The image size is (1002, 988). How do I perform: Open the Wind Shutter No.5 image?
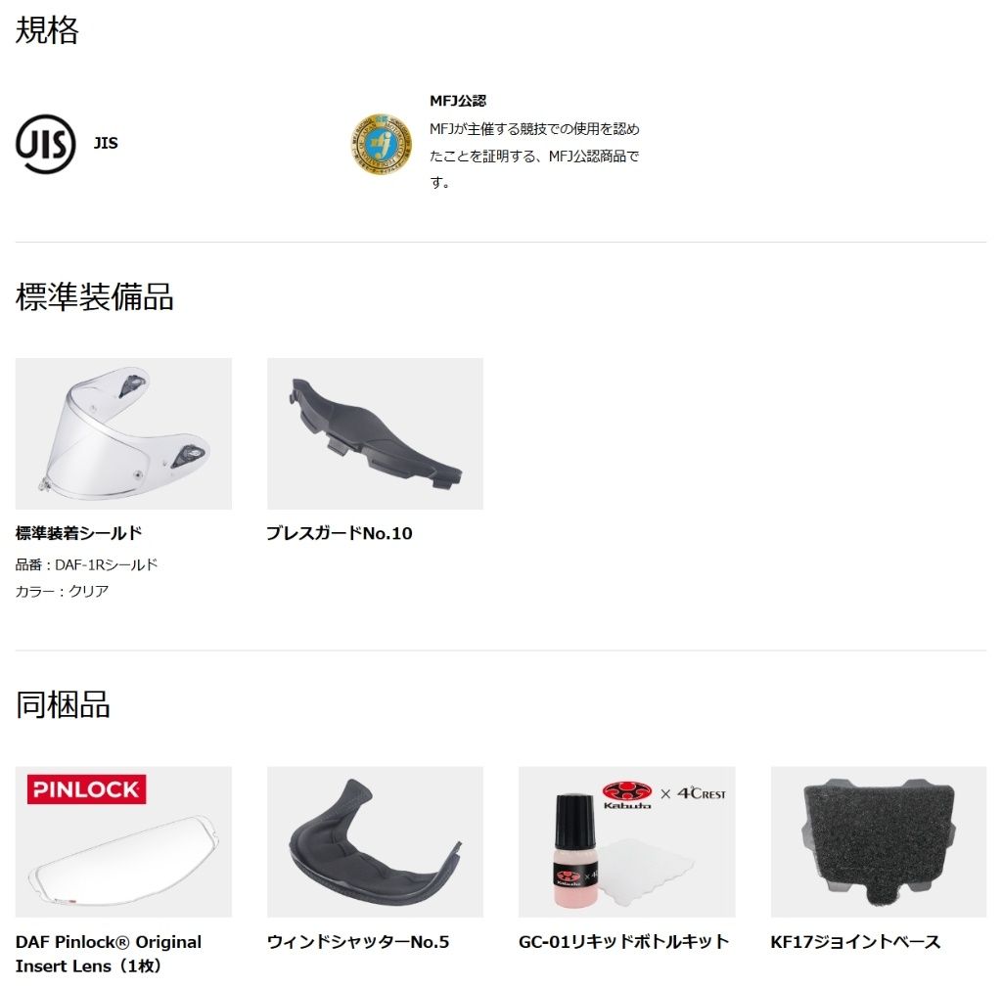[x=375, y=842]
